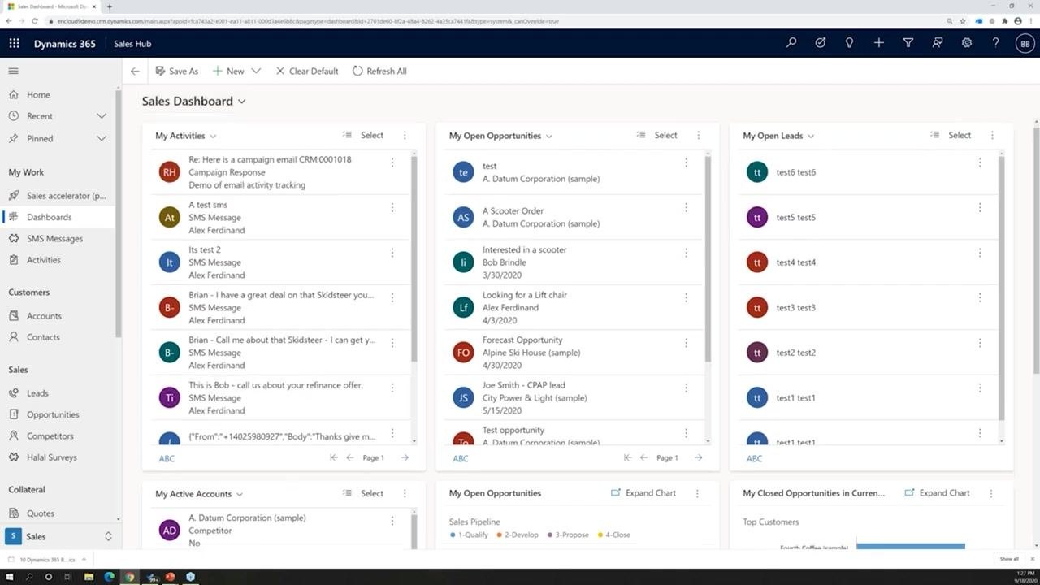Click the RH avatar for campaign email

point(169,172)
